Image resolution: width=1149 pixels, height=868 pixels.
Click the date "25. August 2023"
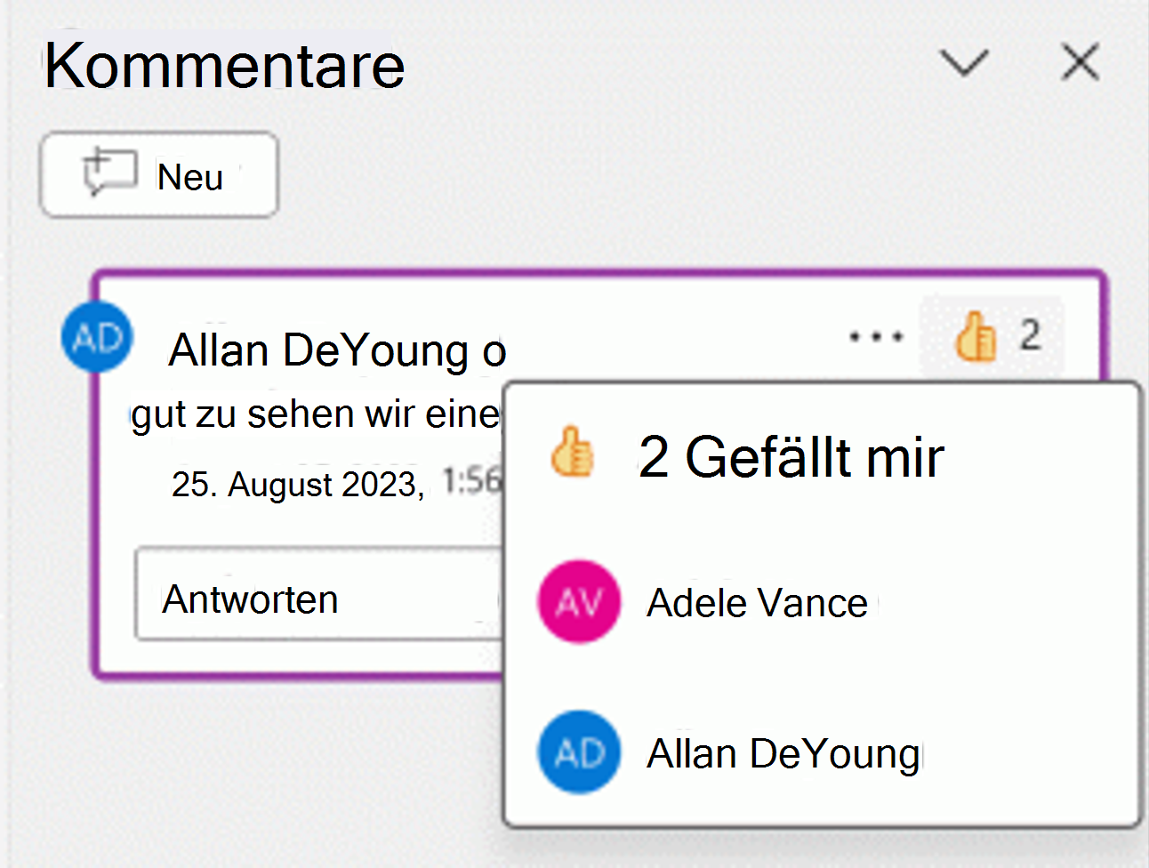(x=296, y=485)
